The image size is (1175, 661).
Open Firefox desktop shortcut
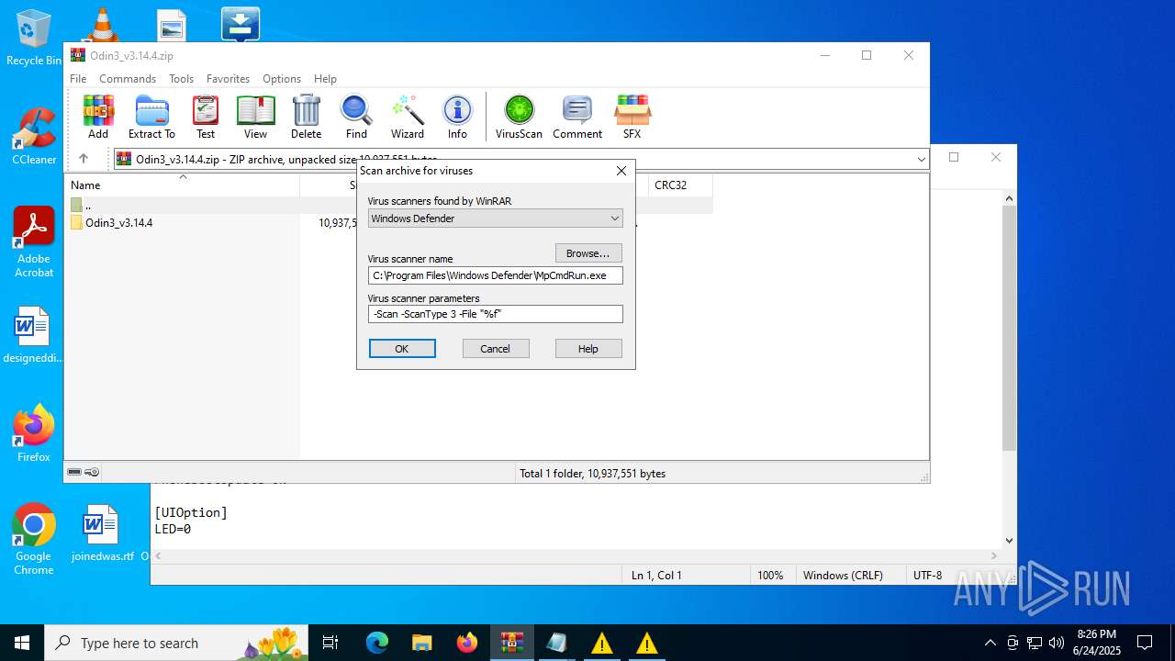pyautogui.click(x=34, y=433)
